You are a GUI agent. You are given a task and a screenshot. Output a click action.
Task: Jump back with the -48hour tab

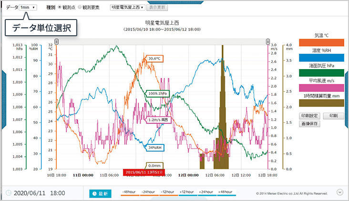coord(128,192)
